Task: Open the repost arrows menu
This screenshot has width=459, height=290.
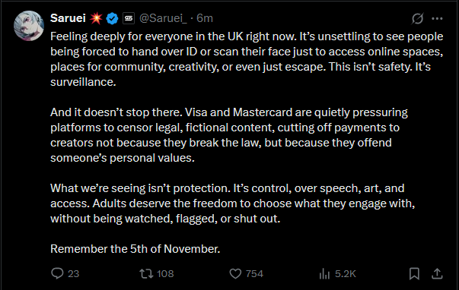Action: [146, 274]
